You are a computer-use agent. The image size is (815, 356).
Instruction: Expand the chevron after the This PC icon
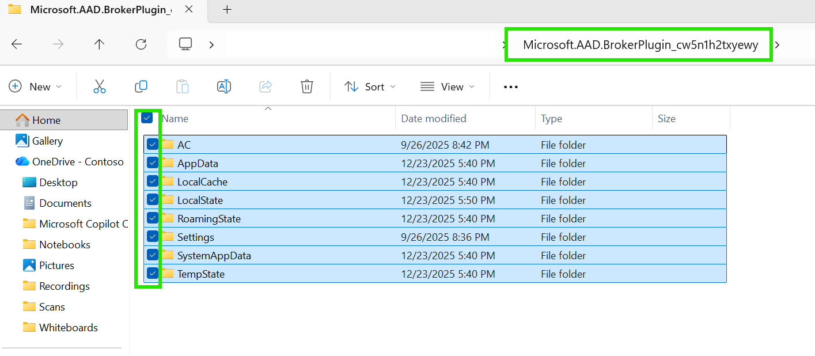point(211,44)
